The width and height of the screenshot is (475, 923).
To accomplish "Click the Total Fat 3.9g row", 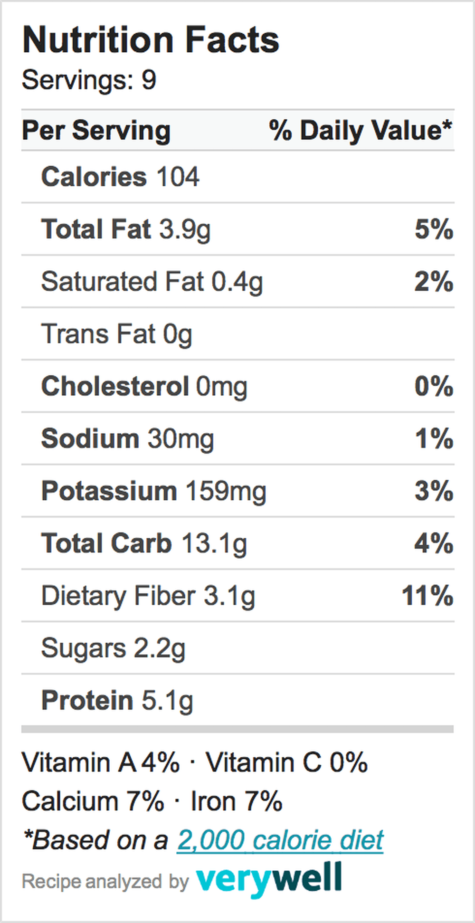I will 237,229.
